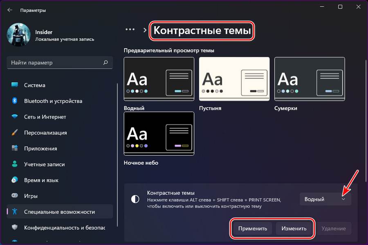Open breadcrumb three-dots menu

pyautogui.click(x=130, y=29)
